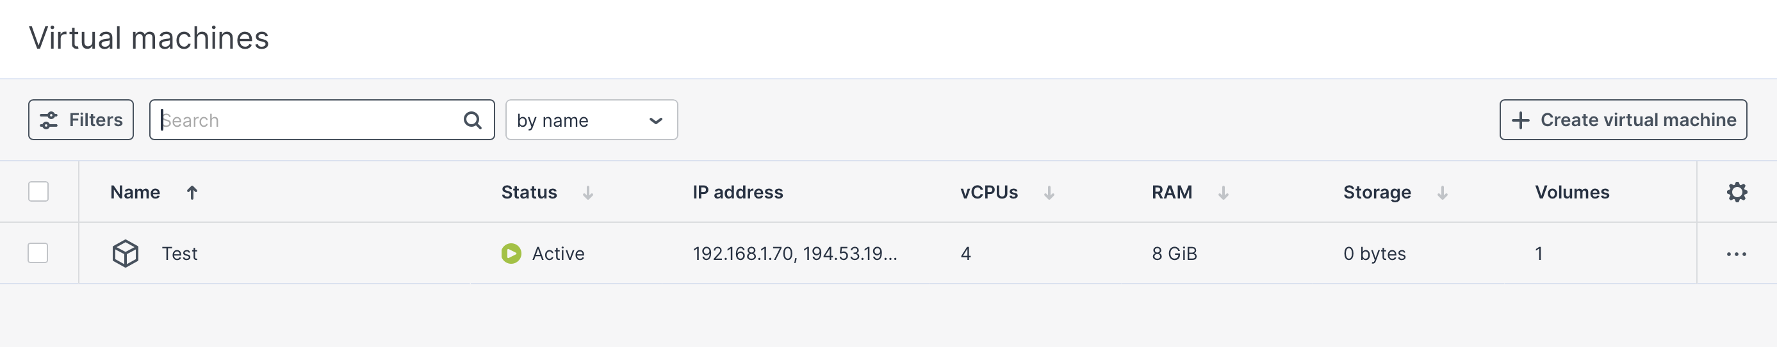
Task: Click the IP address column header
Action: 737,193
